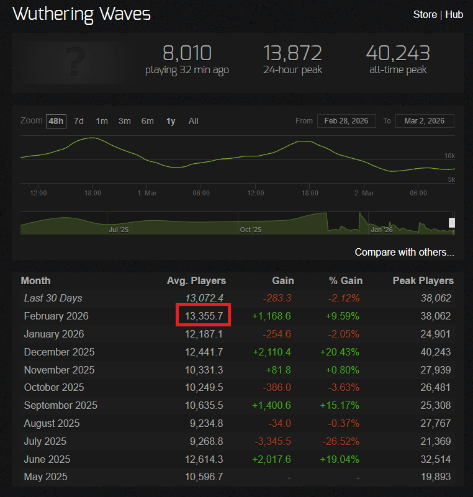
Task: Select the July 2025 row label
Action: (45, 441)
